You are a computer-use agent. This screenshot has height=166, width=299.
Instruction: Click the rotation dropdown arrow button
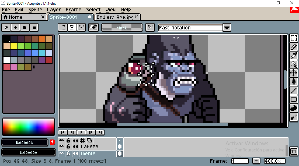pos(227,28)
